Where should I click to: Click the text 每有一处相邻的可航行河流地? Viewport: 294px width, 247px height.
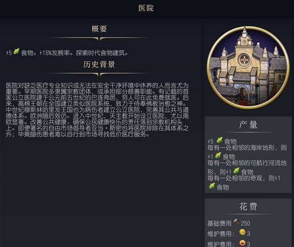coord(247,163)
